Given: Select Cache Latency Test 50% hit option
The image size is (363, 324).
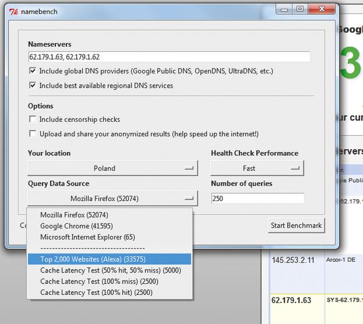Looking at the screenshot, I should point(111,270).
